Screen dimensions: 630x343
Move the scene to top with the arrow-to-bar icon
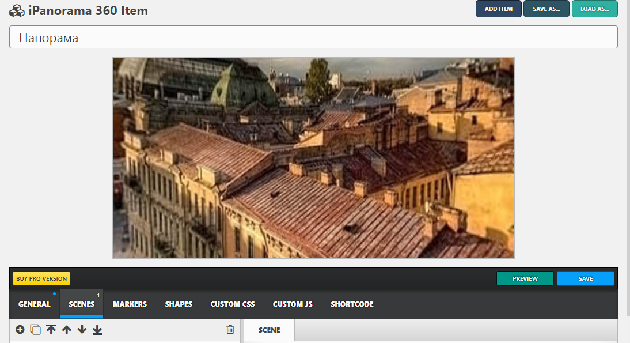click(x=51, y=330)
